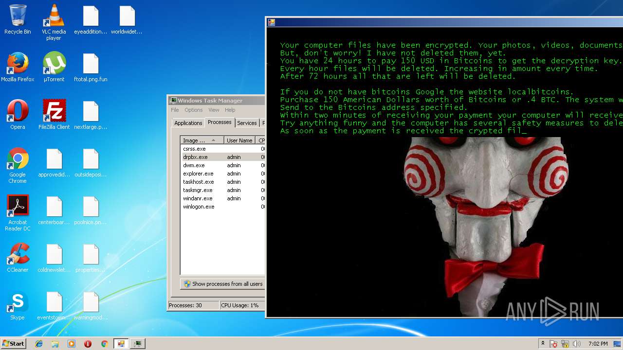This screenshot has height=350, width=623.
Task: Click Processes: 30 status bar entry
Action: (193, 305)
